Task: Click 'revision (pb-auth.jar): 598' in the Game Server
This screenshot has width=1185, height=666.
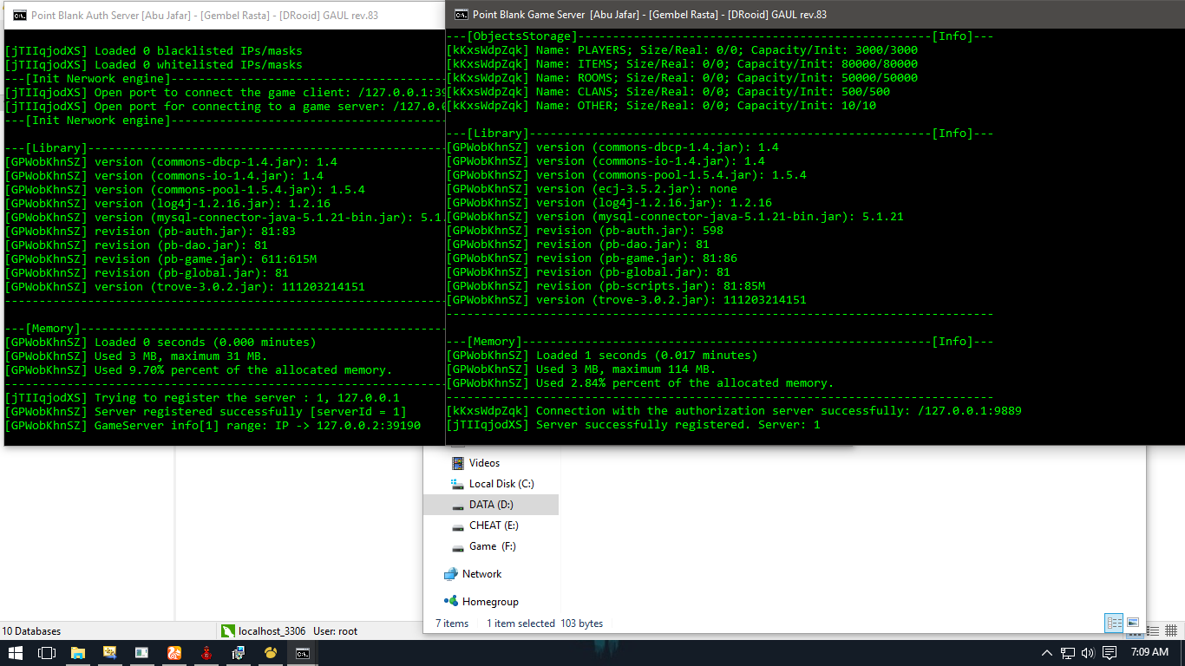Action: coord(585,231)
